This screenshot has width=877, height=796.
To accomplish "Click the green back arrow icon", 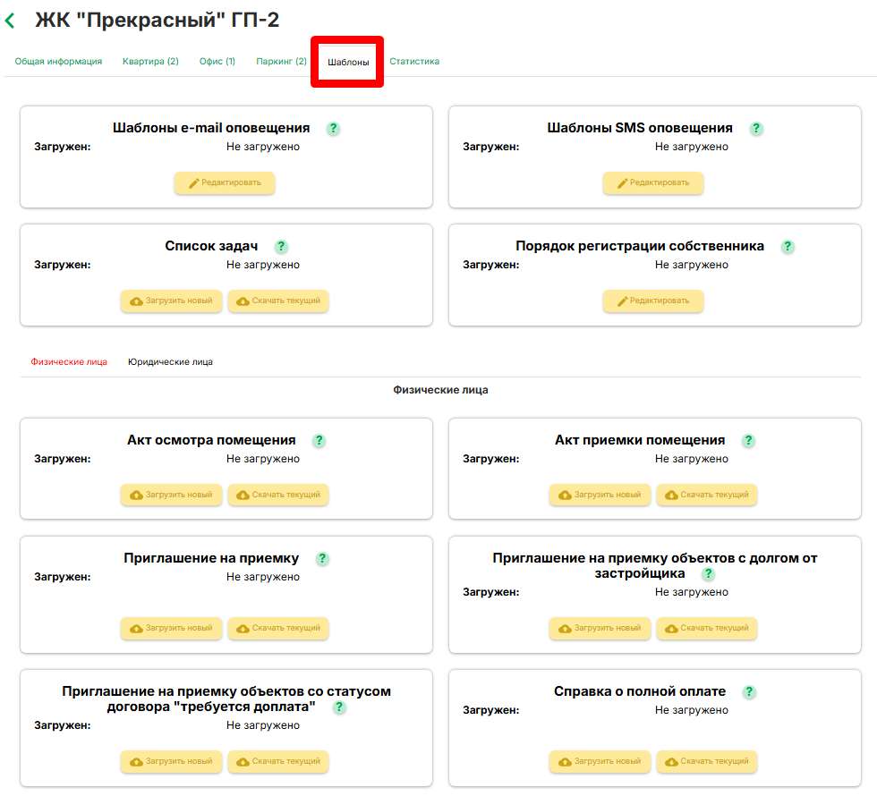I will [x=11, y=21].
